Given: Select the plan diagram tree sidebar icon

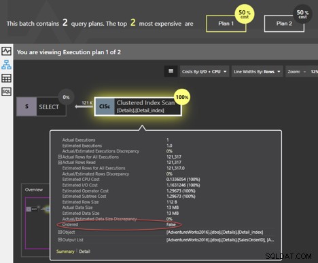Looking at the screenshot, I should point(6,65).
